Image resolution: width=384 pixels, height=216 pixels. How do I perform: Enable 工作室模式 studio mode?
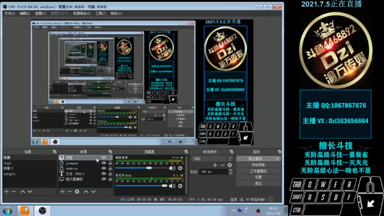(x=259, y=171)
